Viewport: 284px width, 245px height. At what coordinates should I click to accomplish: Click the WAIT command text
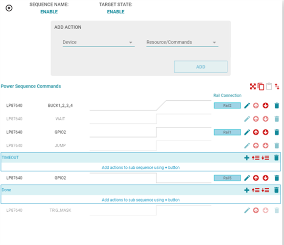click(60, 119)
